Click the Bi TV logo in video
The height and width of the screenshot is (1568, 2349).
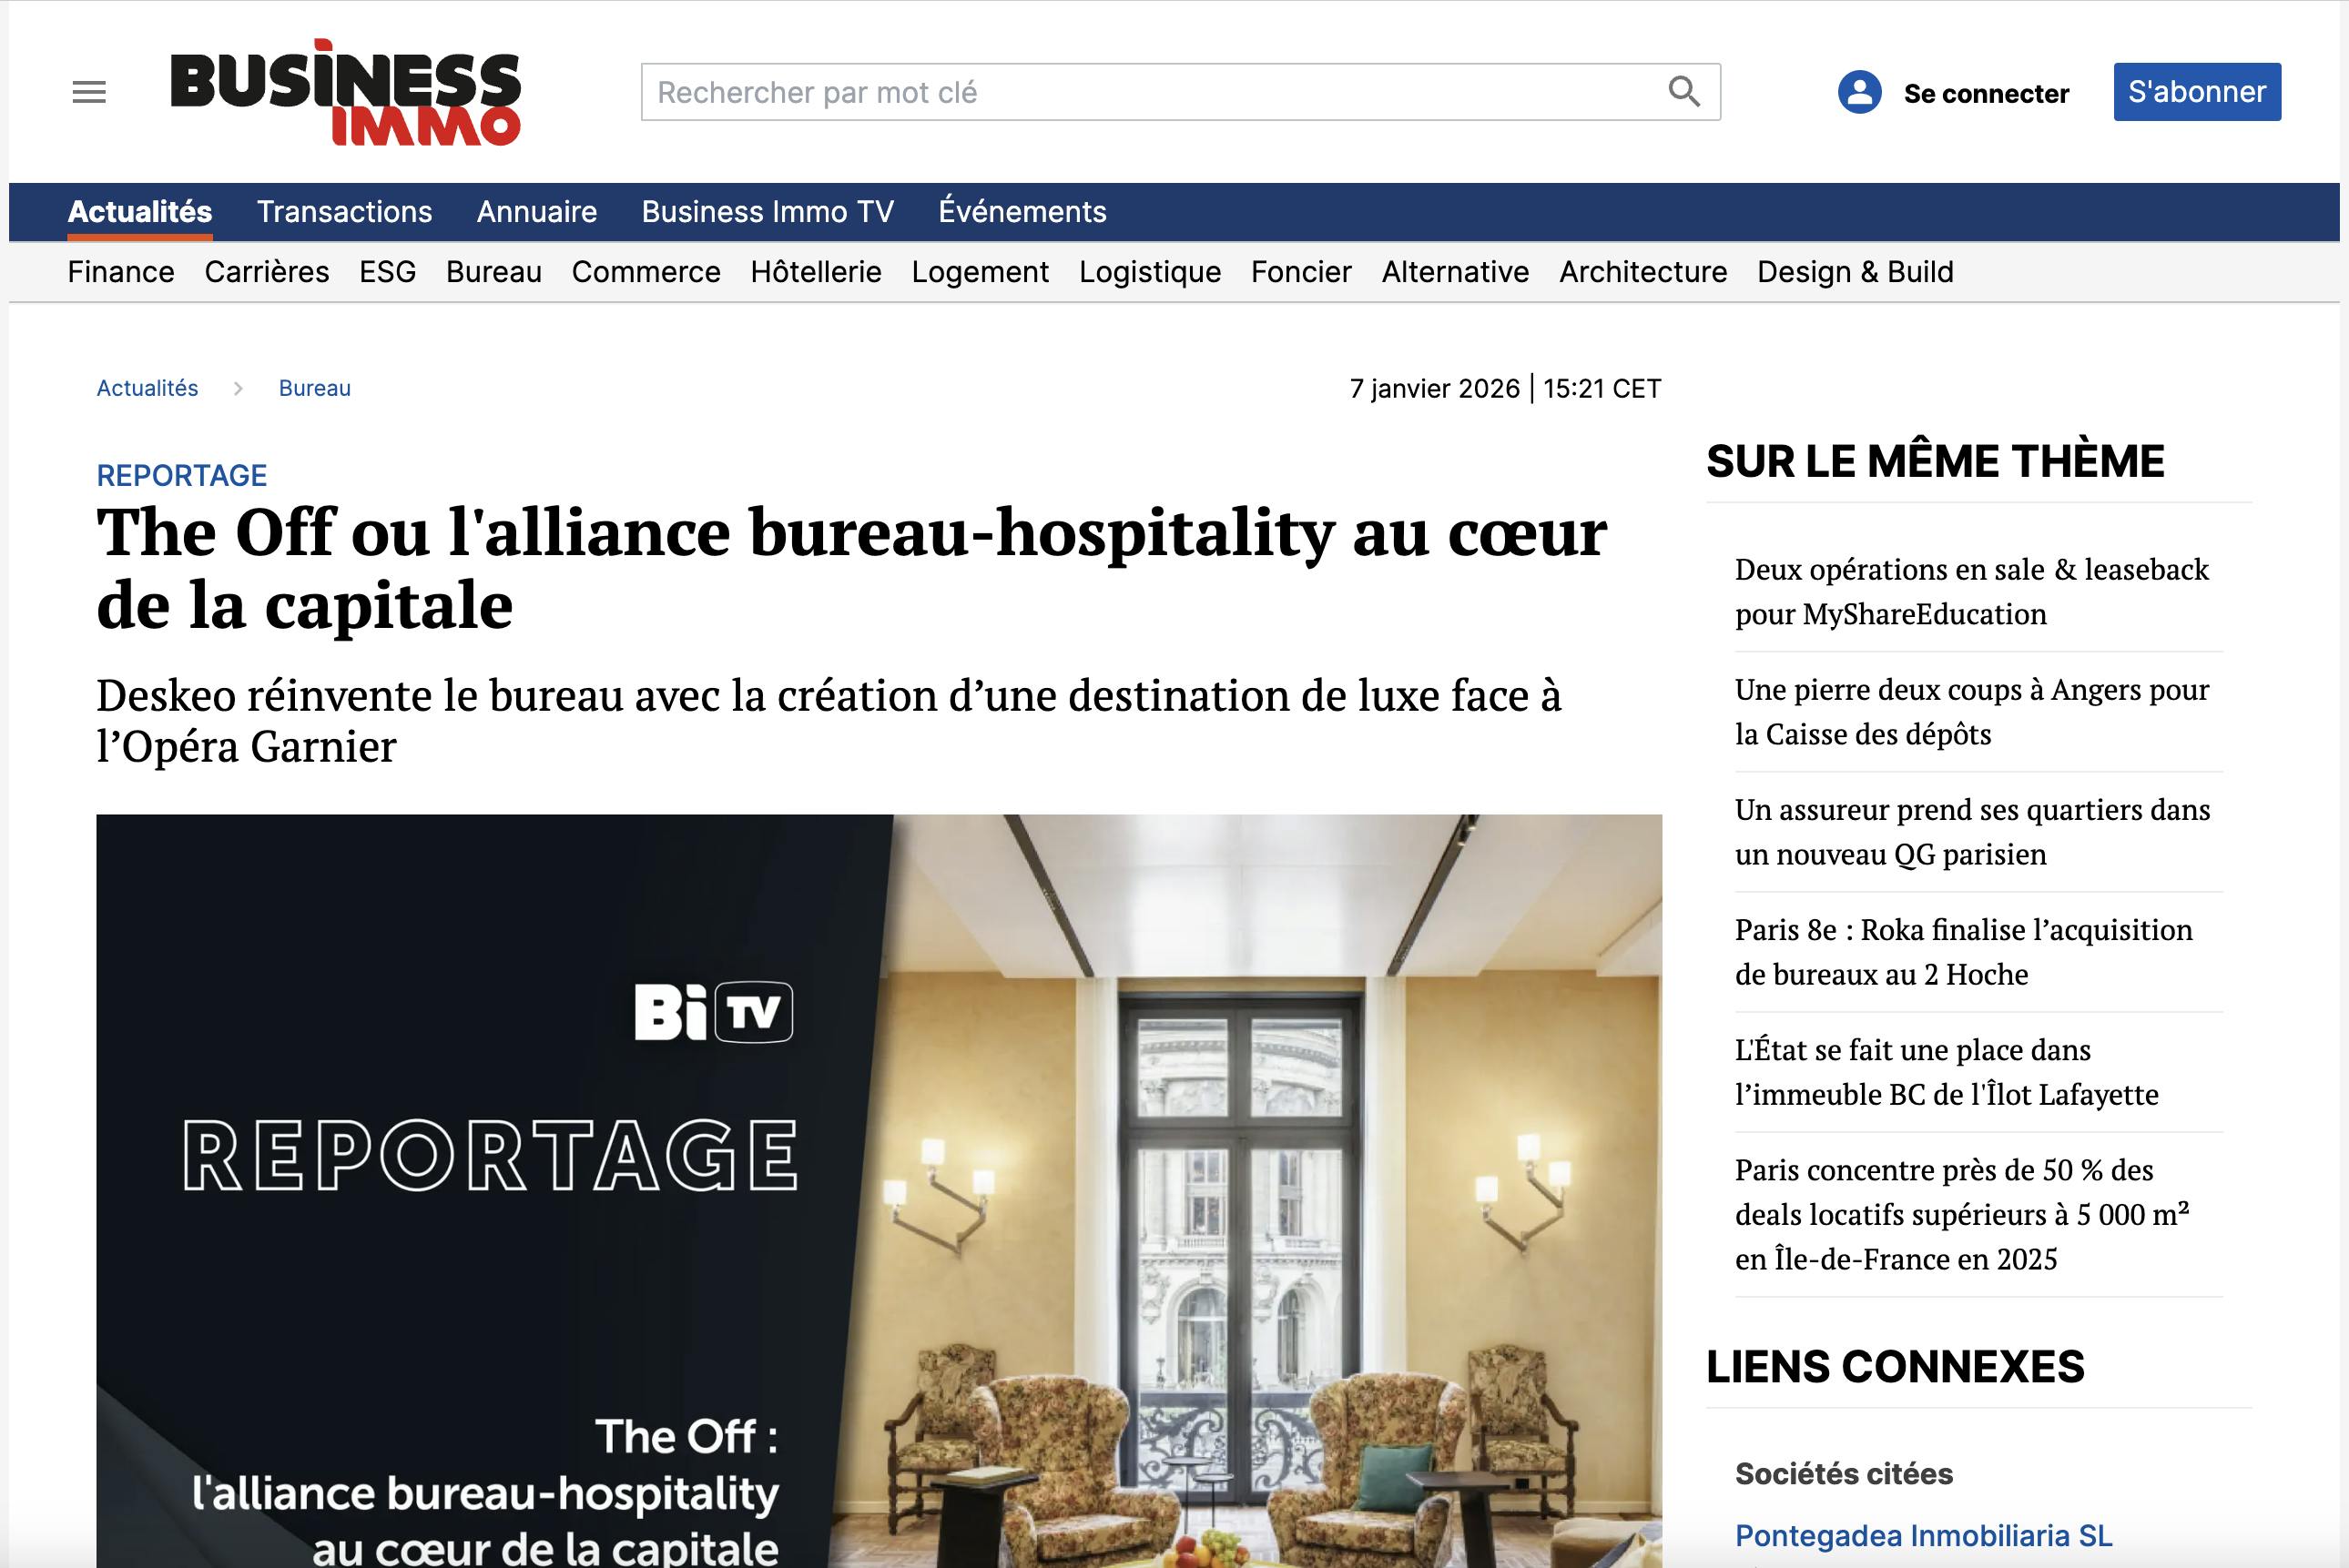pos(713,1012)
